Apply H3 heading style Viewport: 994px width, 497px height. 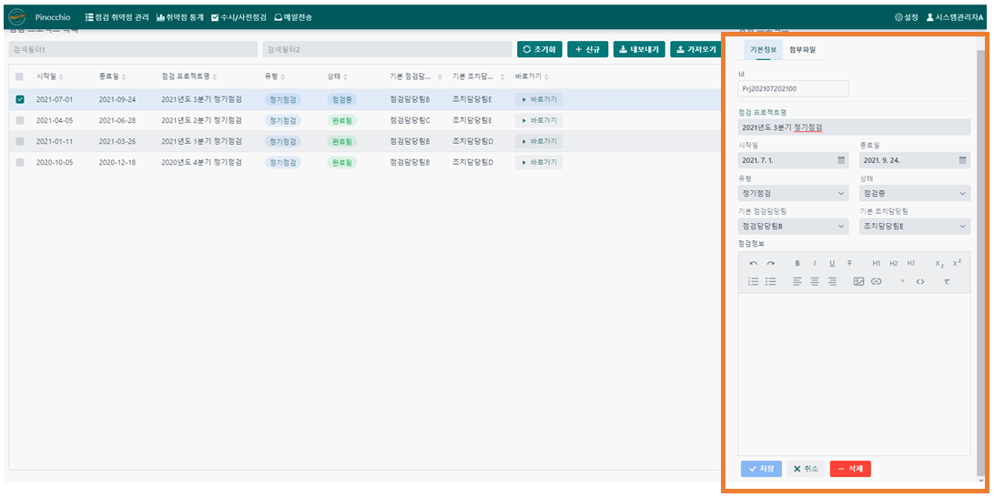[x=910, y=263]
